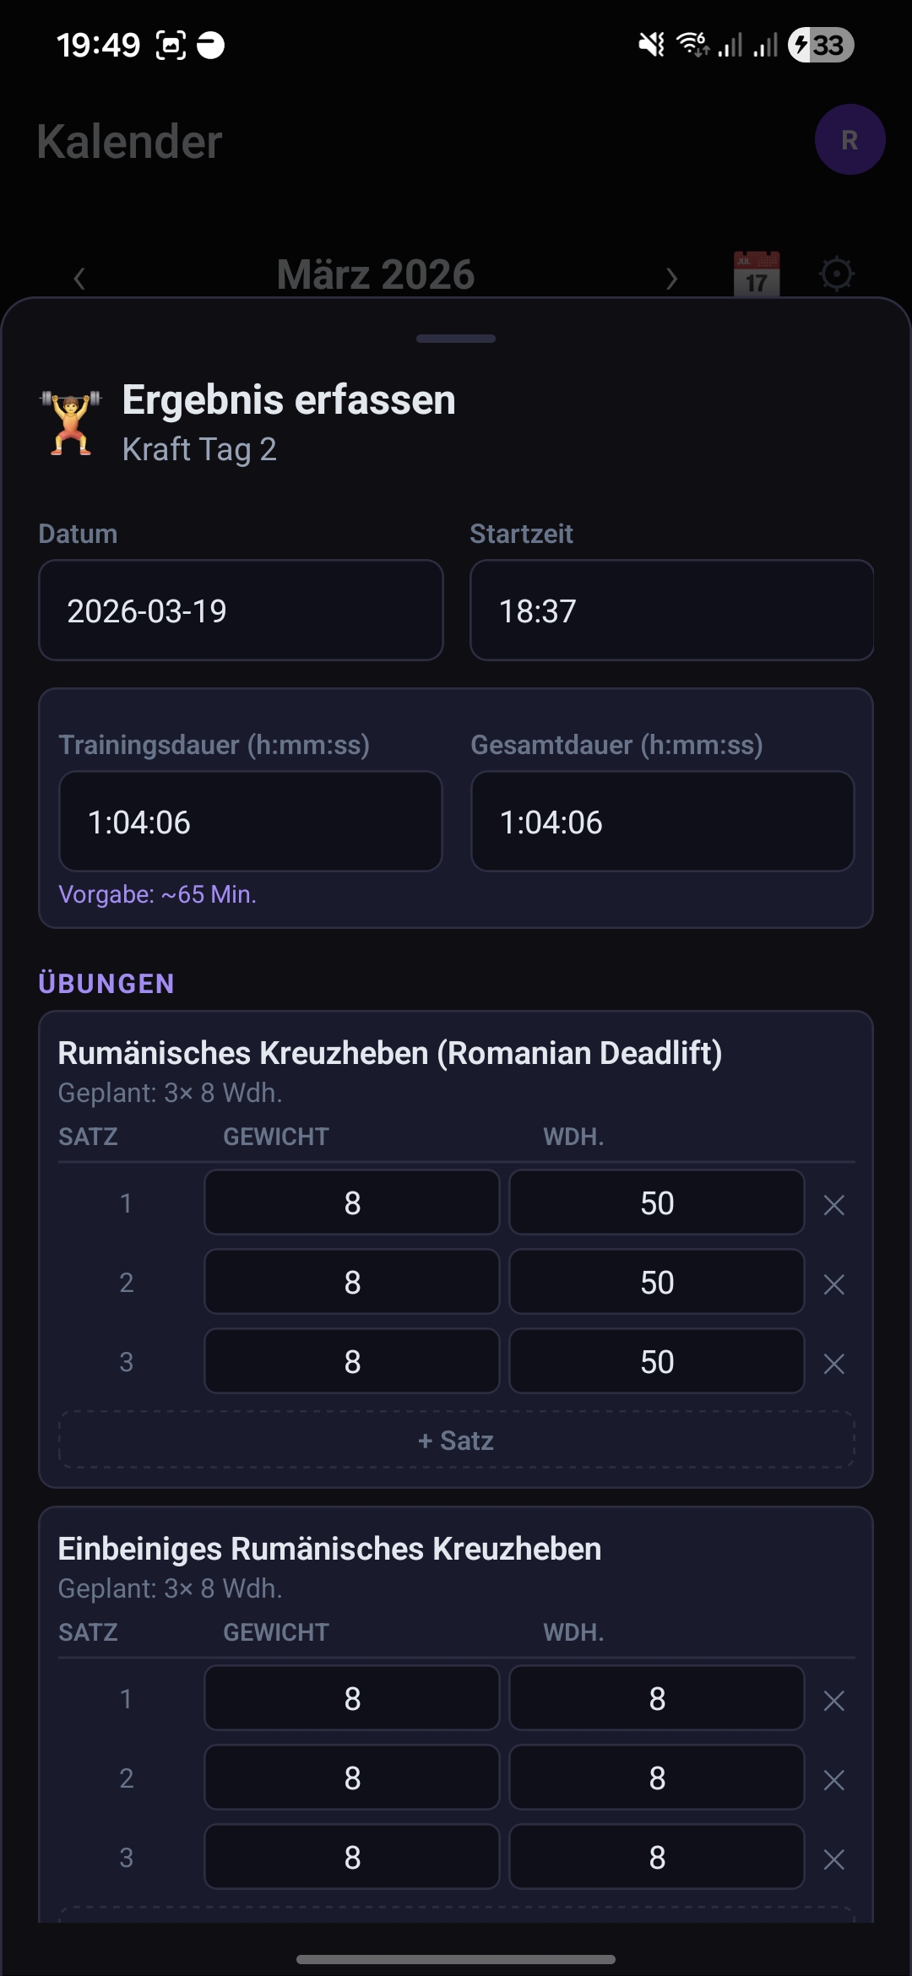
Task: Edit the Trainingsdauer field
Action: [x=250, y=822]
